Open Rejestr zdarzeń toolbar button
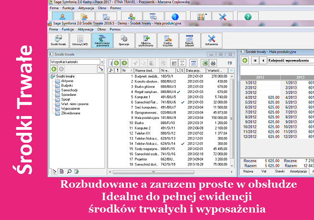Screen dimensions: 314x220 pyautogui.click(x=190, y=41)
